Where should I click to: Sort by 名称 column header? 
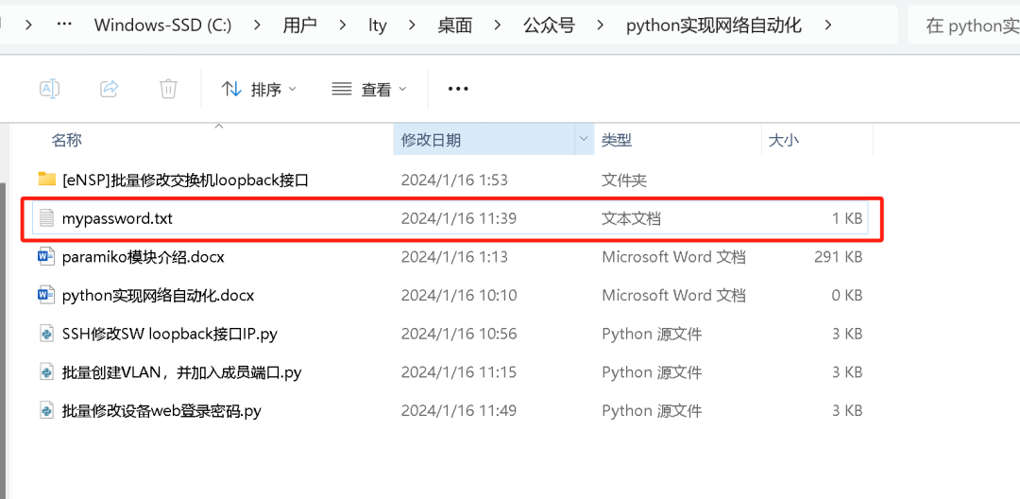point(67,139)
